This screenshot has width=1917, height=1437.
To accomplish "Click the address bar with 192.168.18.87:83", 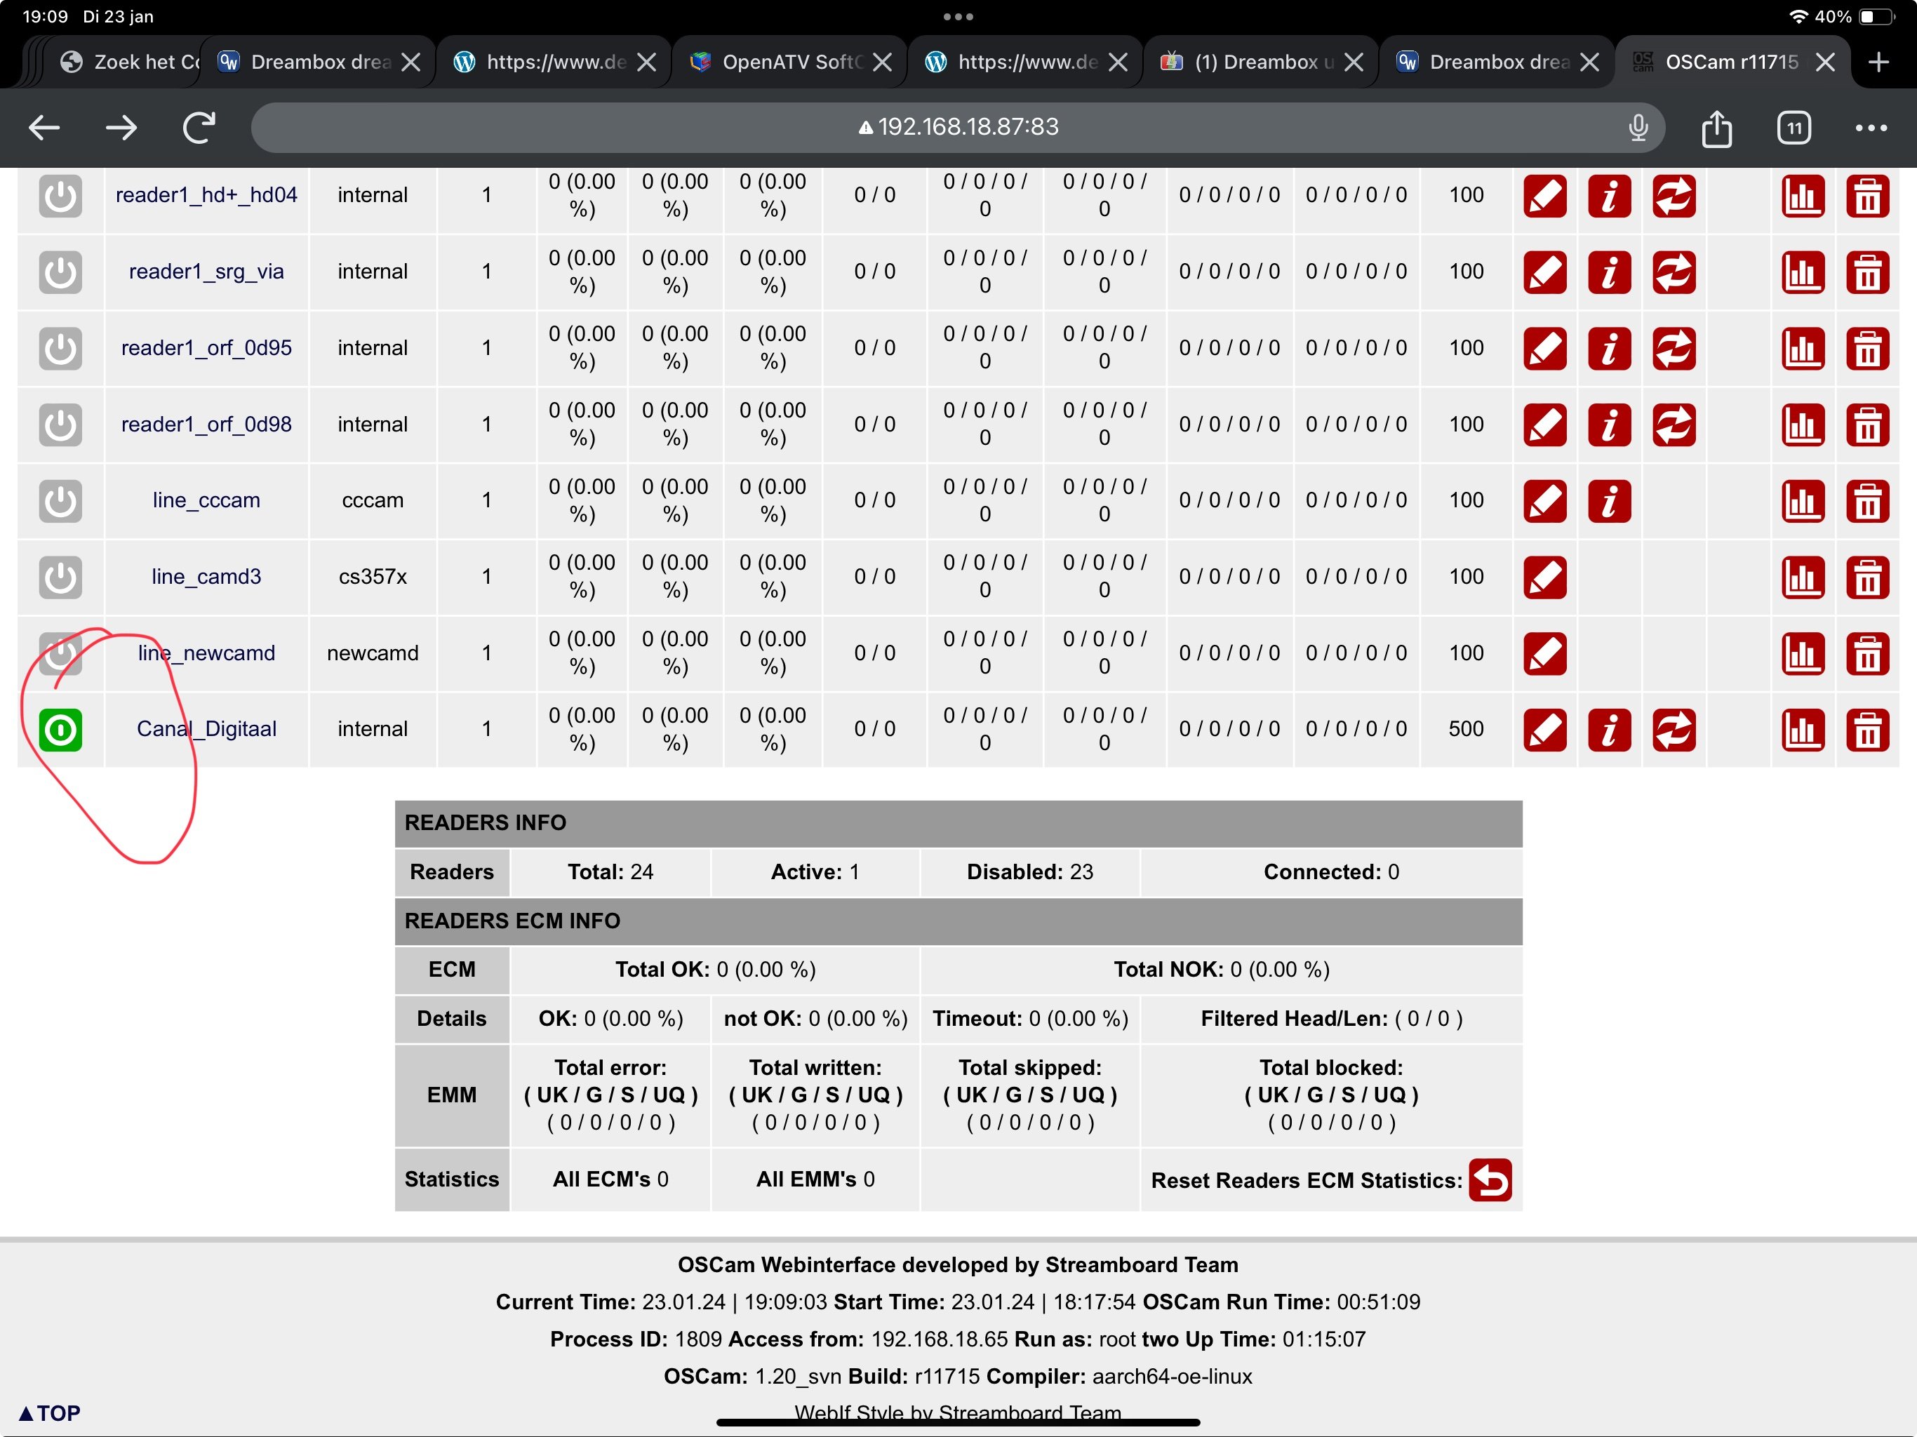I will [x=958, y=128].
